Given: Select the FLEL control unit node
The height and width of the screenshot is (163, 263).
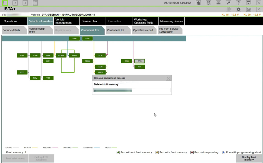Looking at the screenshot, I should [x=22, y=55].
